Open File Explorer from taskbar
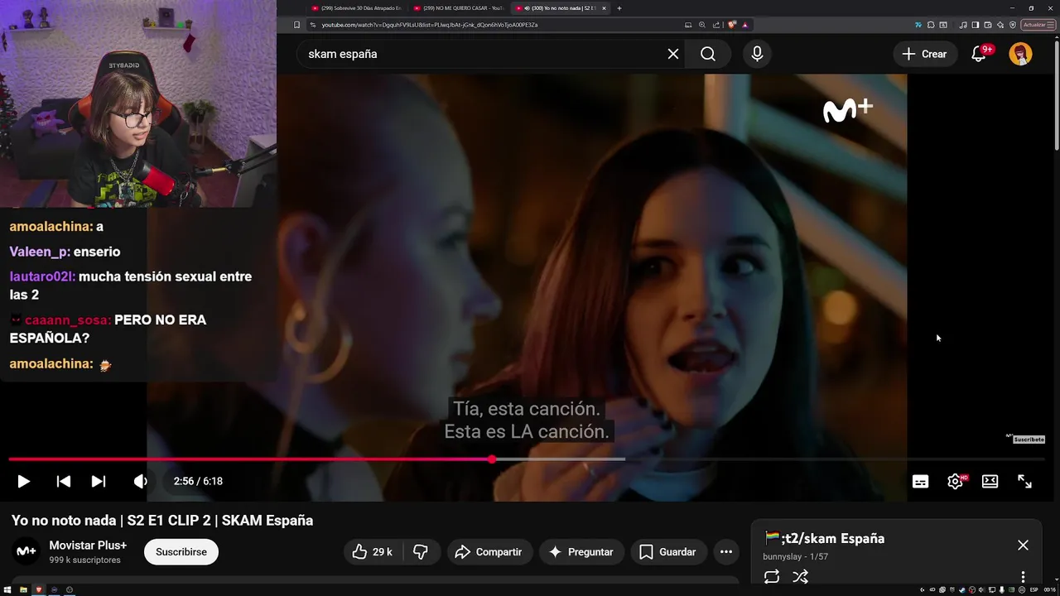 (x=23, y=589)
